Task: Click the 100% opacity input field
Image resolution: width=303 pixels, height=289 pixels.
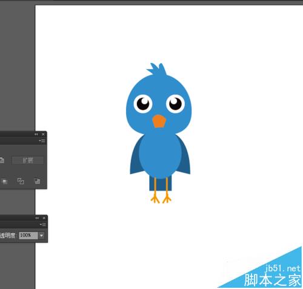Action: coord(28,236)
